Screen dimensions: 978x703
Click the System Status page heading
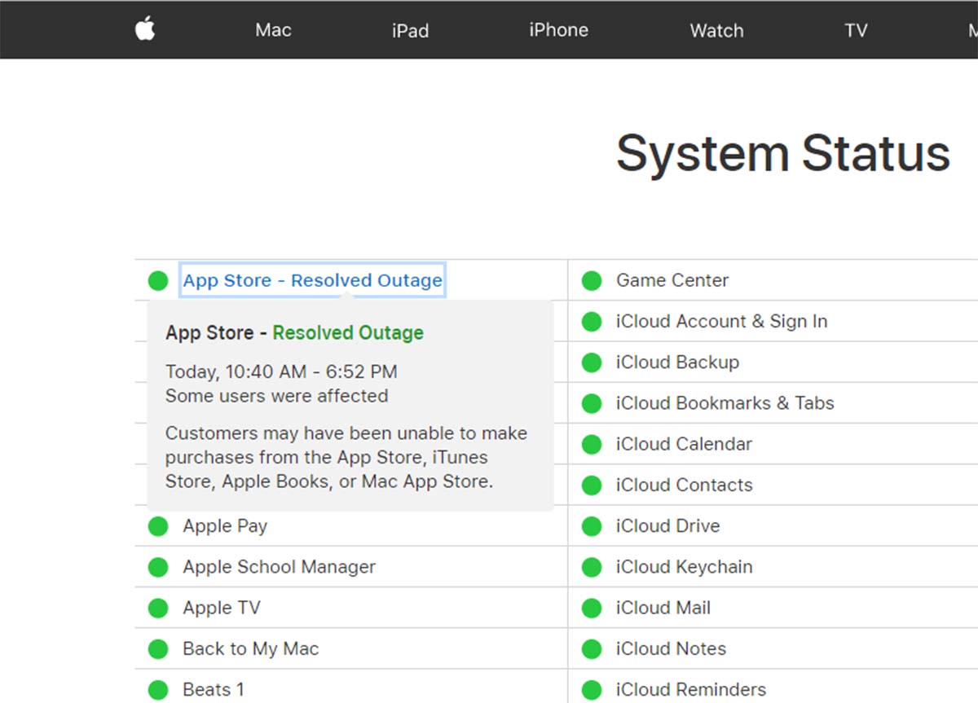pos(782,153)
